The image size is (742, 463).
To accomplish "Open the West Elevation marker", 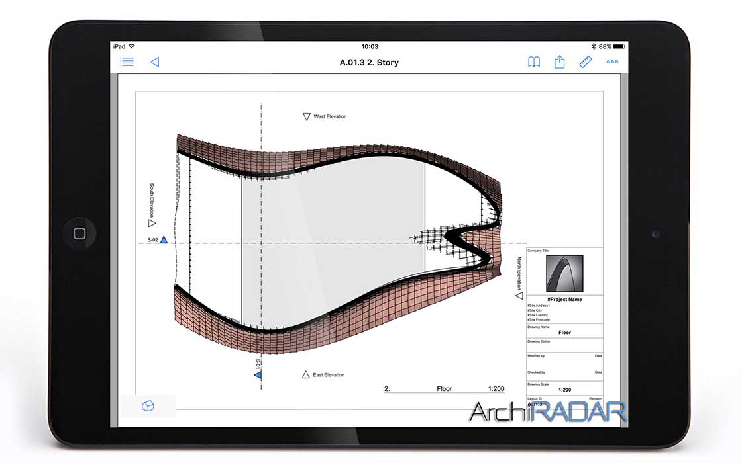I will (305, 116).
